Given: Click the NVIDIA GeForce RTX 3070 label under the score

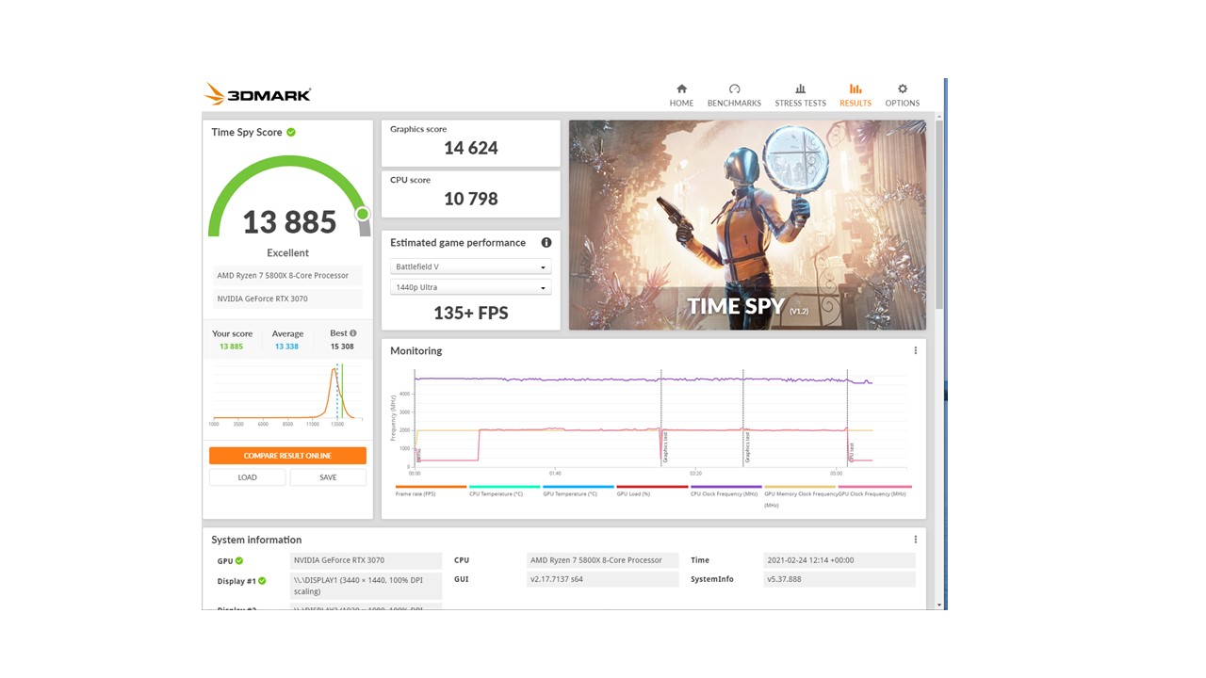Looking at the screenshot, I should (286, 299).
